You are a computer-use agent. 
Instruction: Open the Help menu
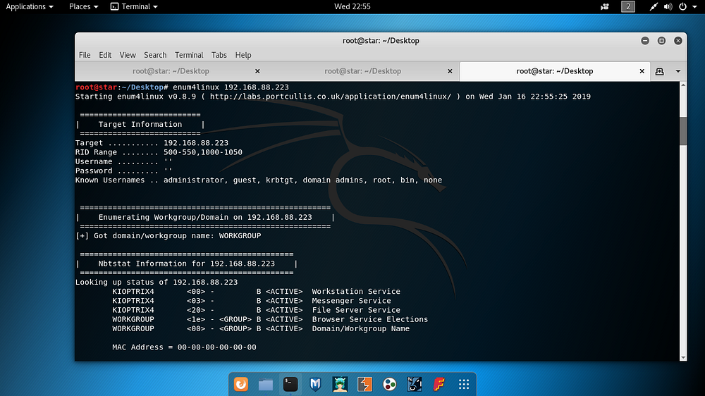pos(243,55)
